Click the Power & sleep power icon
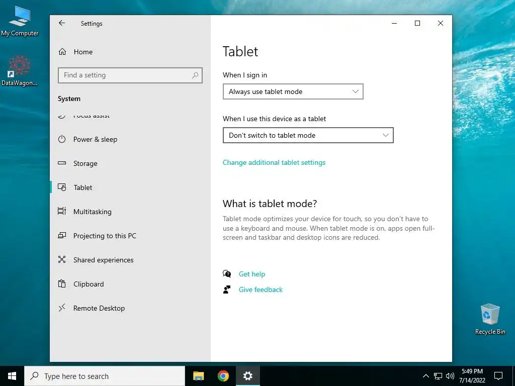The height and width of the screenshot is (386, 515). coord(62,139)
